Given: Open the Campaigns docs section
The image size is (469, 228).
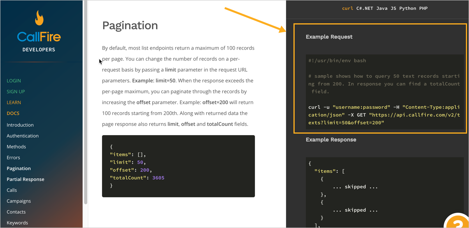Looking at the screenshot, I should click(x=19, y=201).
